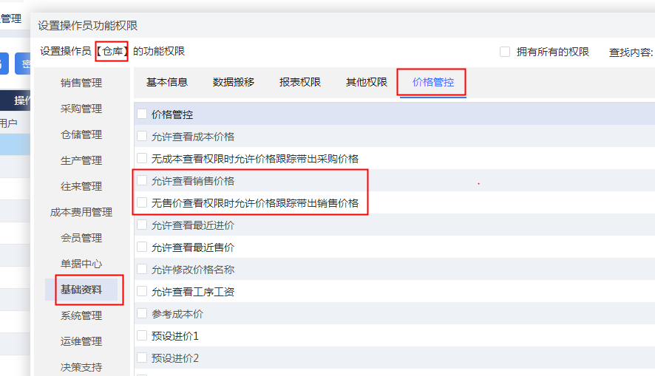Open 系统管理 permission category

[81, 315]
